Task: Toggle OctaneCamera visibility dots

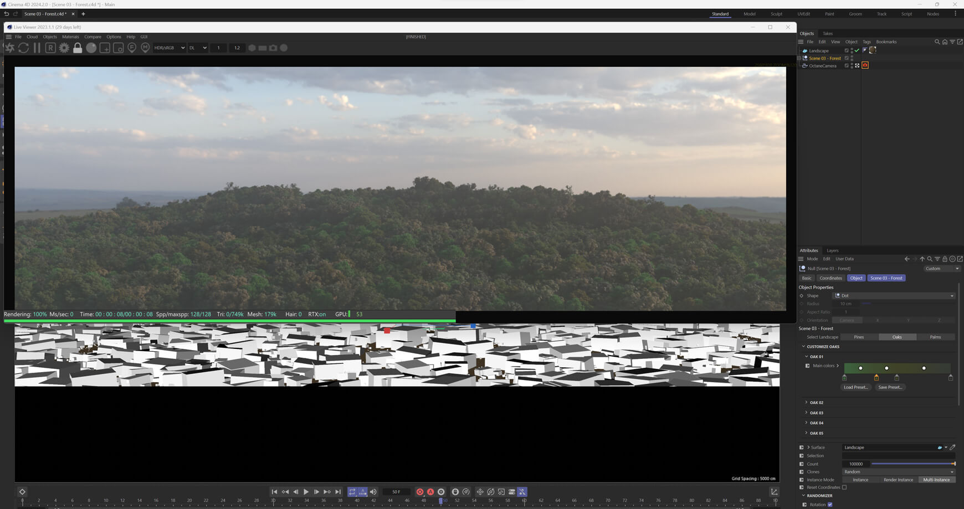Action: point(852,65)
